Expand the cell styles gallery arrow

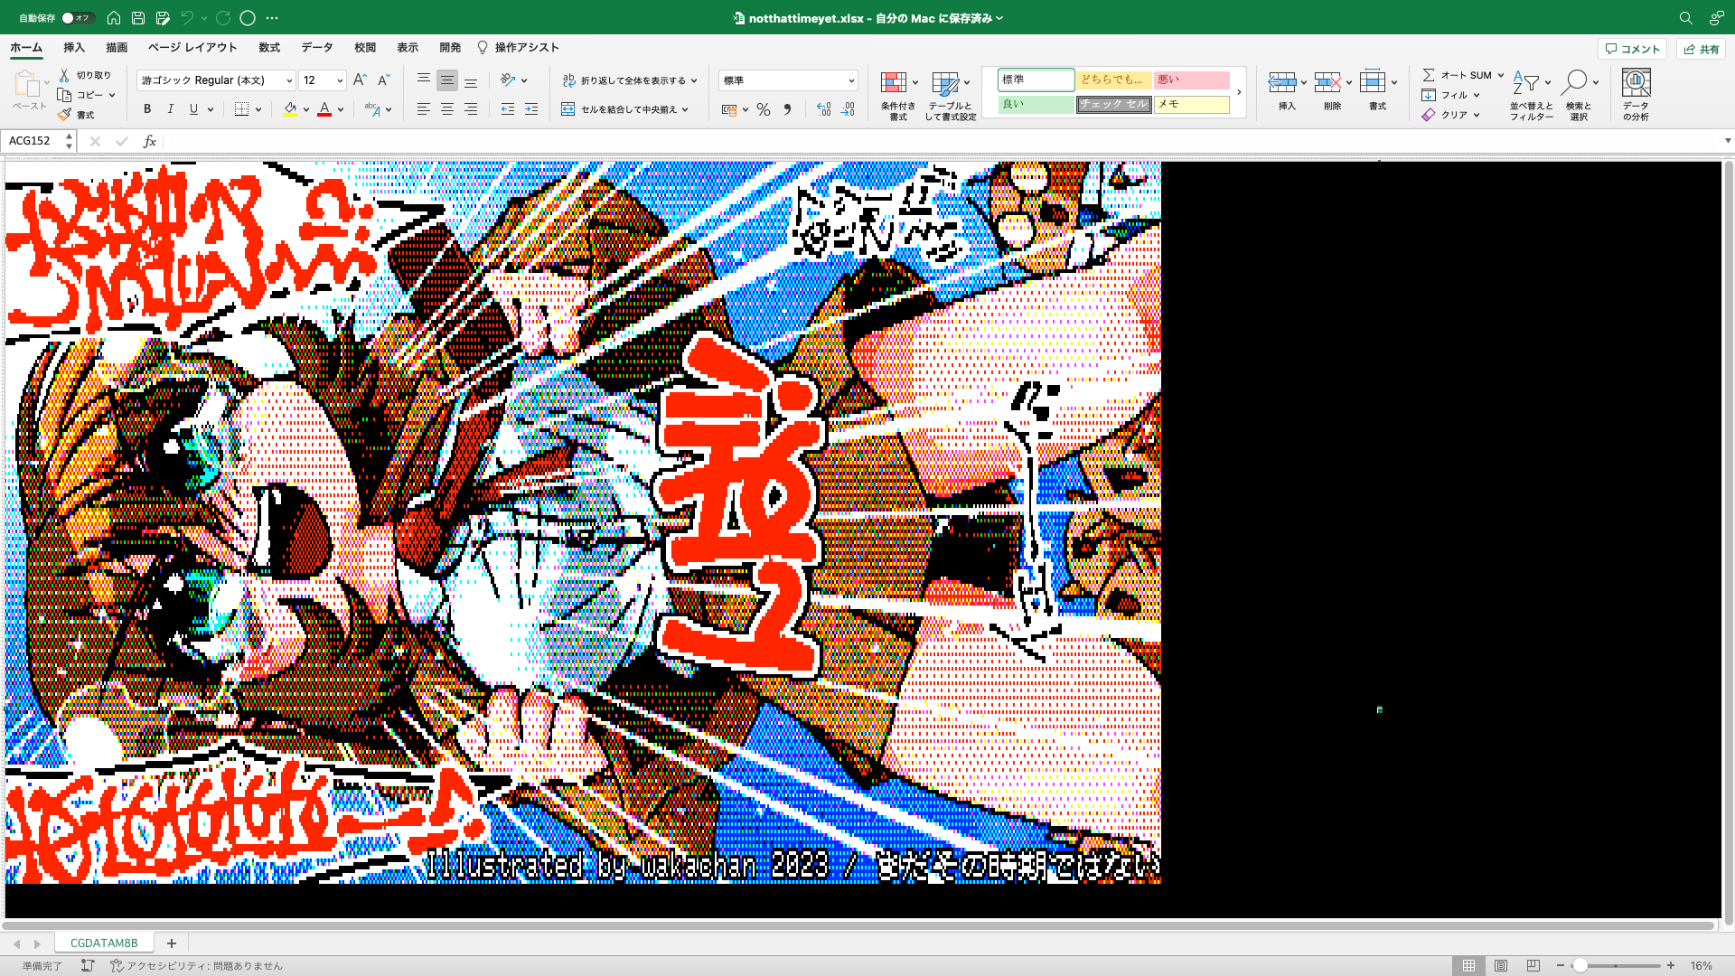pyautogui.click(x=1239, y=92)
